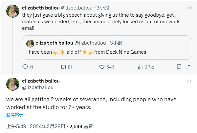Click the main tweet author's avatar
The height and width of the screenshot is (133, 197).
point(13,84)
